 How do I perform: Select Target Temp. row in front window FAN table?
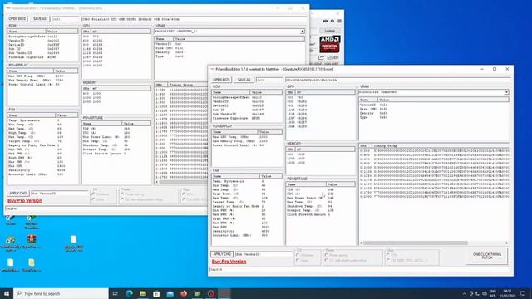pyautogui.click(x=247, y=202)
